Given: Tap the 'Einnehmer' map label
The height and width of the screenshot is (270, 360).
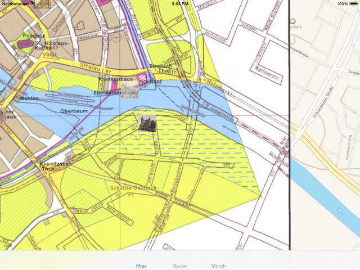Looking at the screenshot, I should [x=107, y=93].
